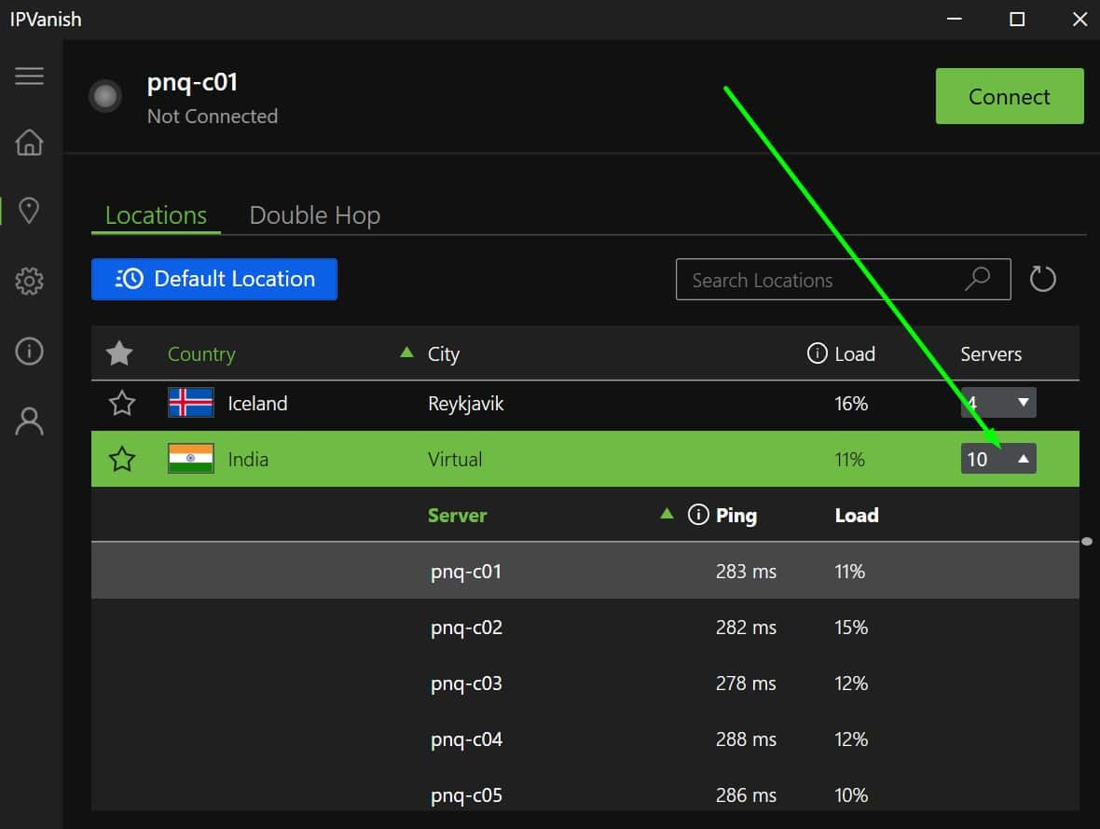
Task: Maximize the IPVanish window
Action: click(x=1016, y=19)
